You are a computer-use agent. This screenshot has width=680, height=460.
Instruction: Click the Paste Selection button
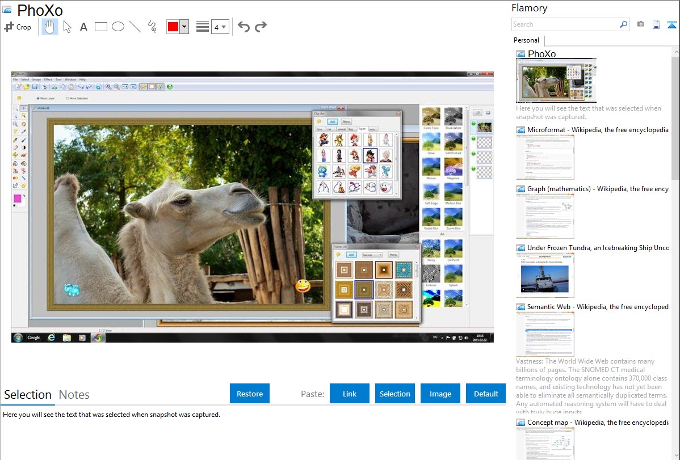tap(395, 394)
